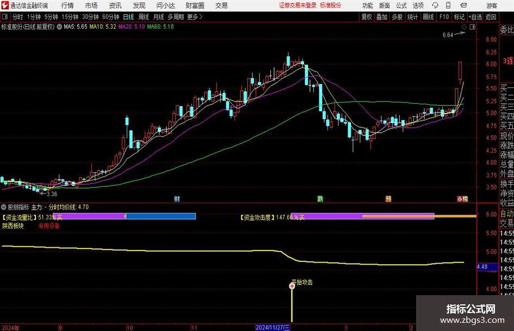The height and width of the screenshot is (331, 514).
Task: Click the MA10: 5.32 indicator value
Action: [x=103, y=27]
